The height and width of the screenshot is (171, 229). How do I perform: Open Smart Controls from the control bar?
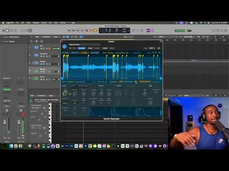22,30
